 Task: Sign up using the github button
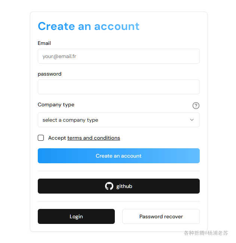pos(119,186)
